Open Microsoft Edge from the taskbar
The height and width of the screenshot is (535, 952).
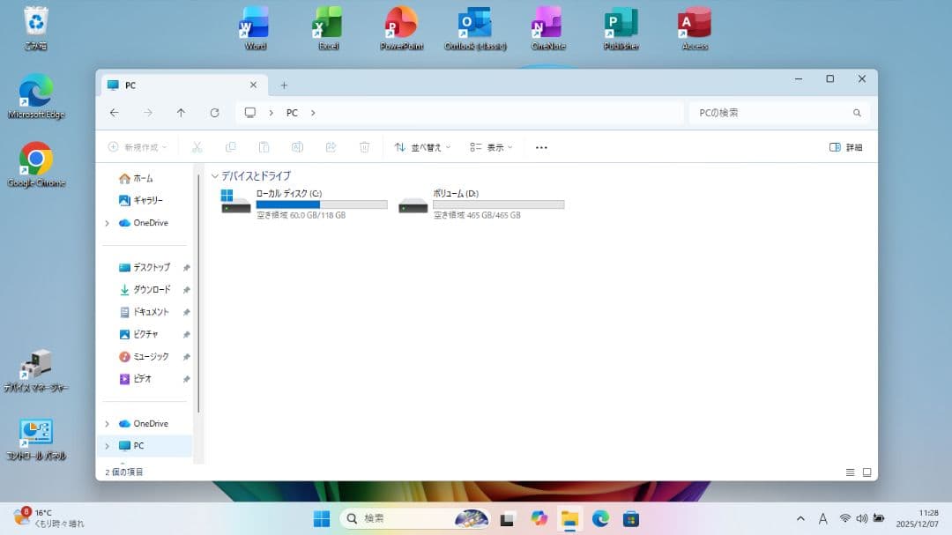pyautogui.click(x=602, y=518)
